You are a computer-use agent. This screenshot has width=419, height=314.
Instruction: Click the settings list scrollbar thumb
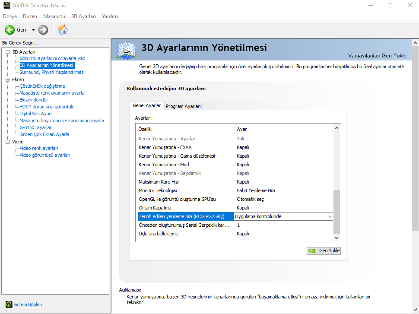(x=336, y=212)
